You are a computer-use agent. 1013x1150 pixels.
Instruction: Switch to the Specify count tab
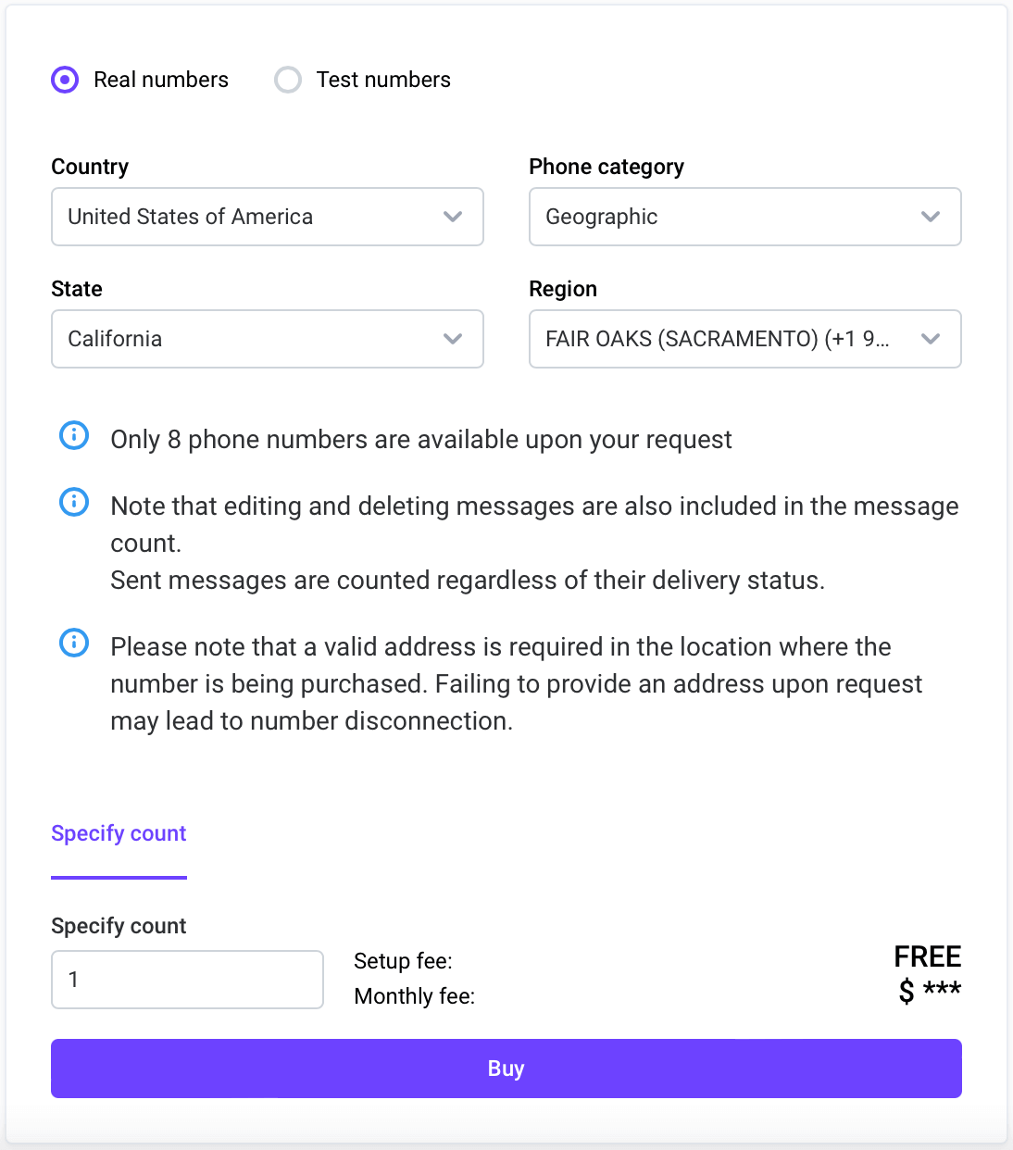119,833
